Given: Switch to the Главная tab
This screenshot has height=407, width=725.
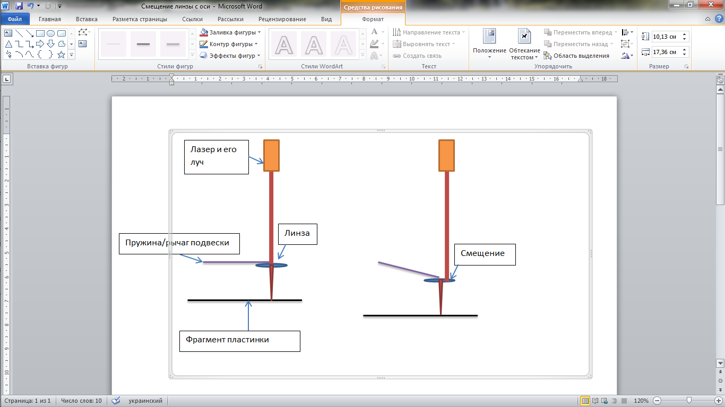Looking at the screenshot, I should click(50, 19).
